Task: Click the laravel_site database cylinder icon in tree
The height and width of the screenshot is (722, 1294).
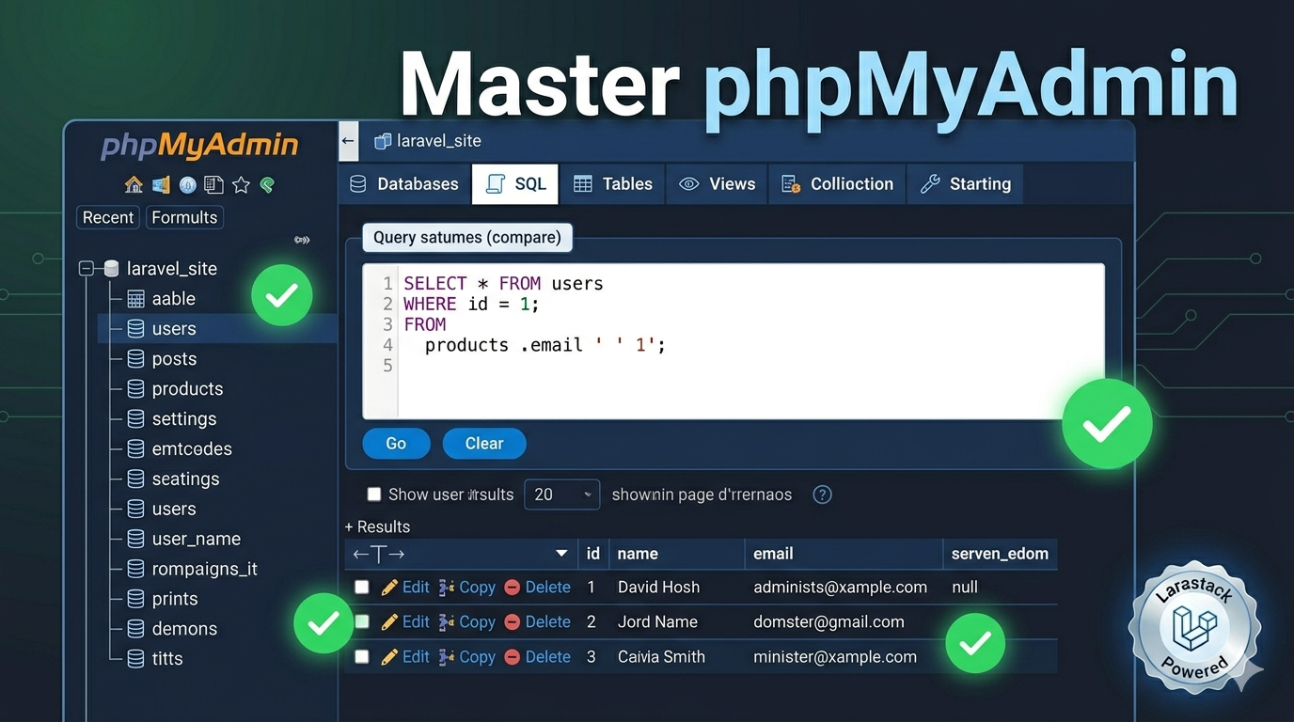Action: coord(111,269)
